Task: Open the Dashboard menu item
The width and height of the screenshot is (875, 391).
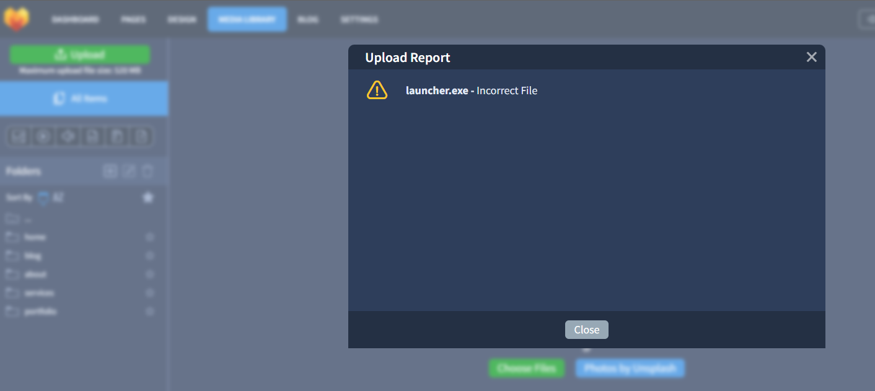Action: click(x=75, y=19)
